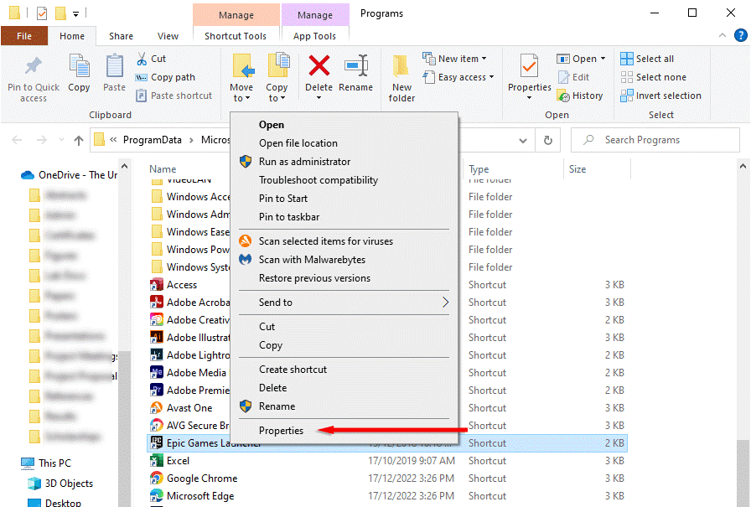751x507 pixels.
Task: Choose Scan with Malwarebytes
Action: pos(344,260)
